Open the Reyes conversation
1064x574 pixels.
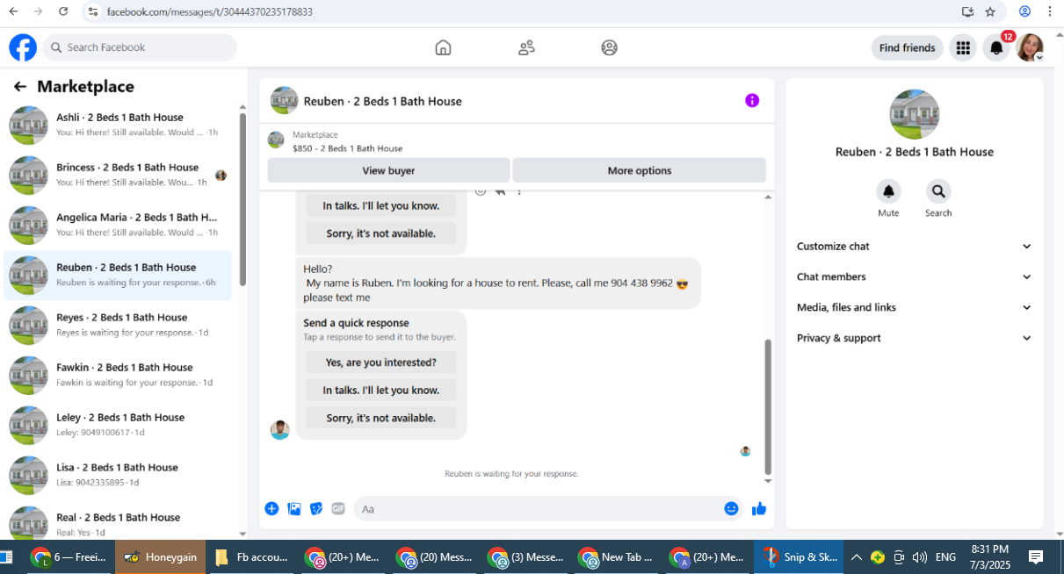click(x=119, y=325)
